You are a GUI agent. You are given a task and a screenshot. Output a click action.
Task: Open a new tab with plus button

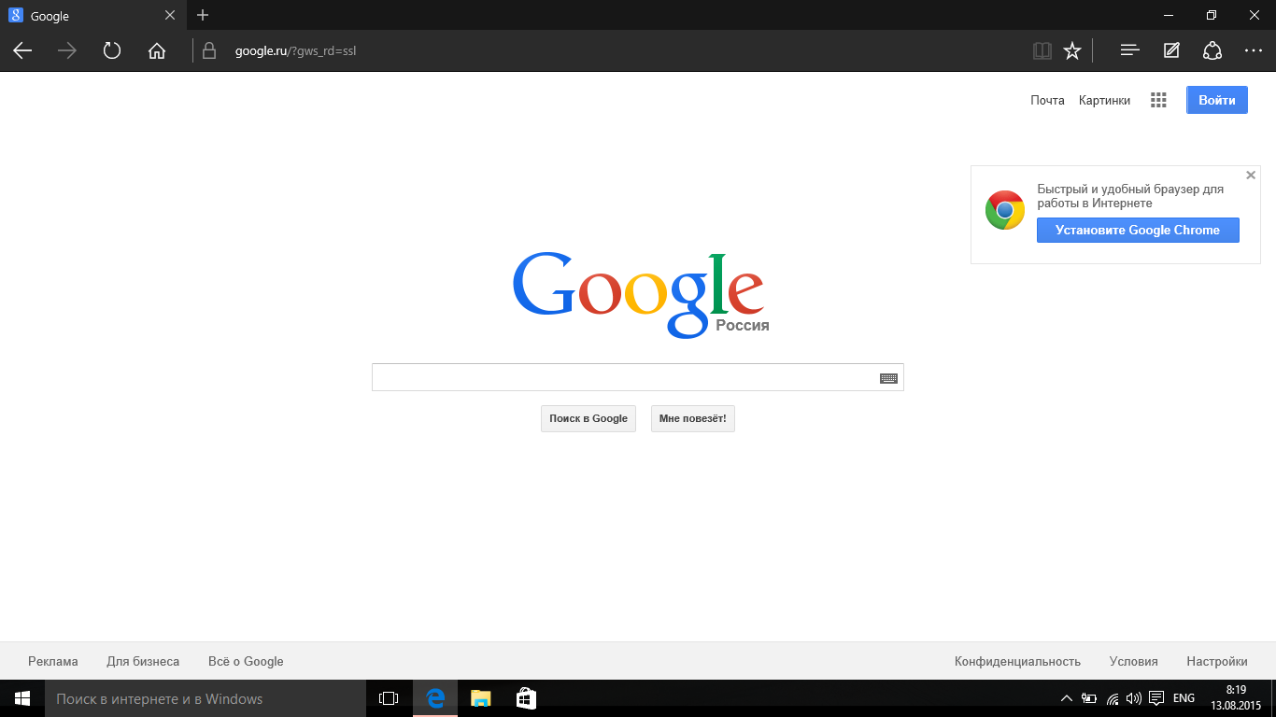[x=203, y=15]
